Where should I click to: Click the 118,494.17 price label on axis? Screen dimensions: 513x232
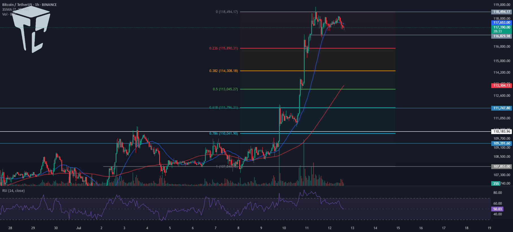(502, 12)
